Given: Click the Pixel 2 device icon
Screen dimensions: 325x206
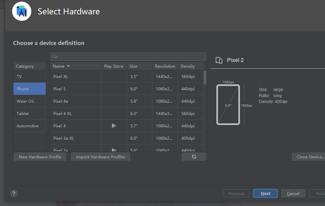Looking at the screenshot, I should (219, 60).
